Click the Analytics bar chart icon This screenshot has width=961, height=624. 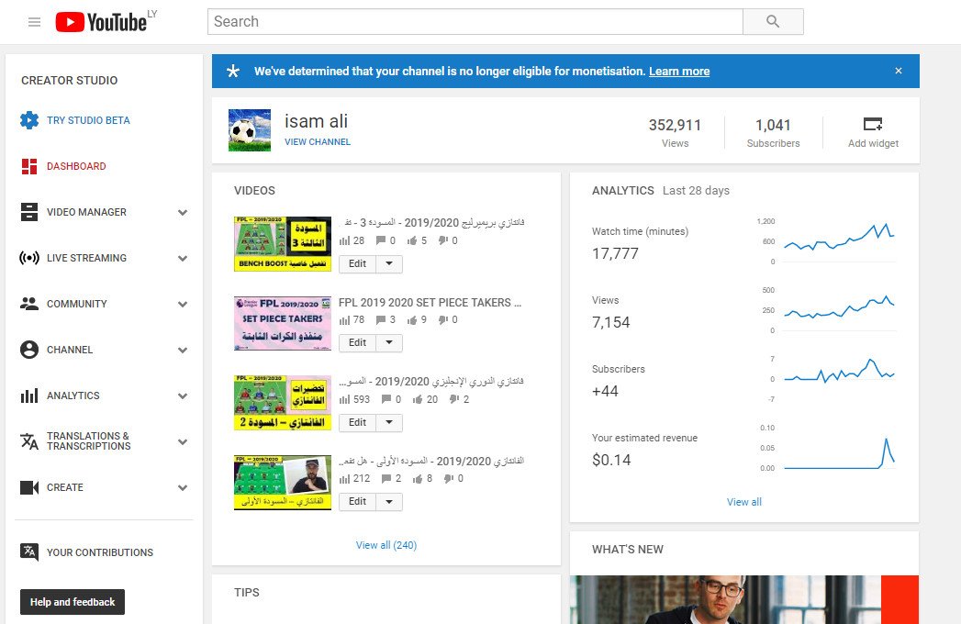coord(28,396)
